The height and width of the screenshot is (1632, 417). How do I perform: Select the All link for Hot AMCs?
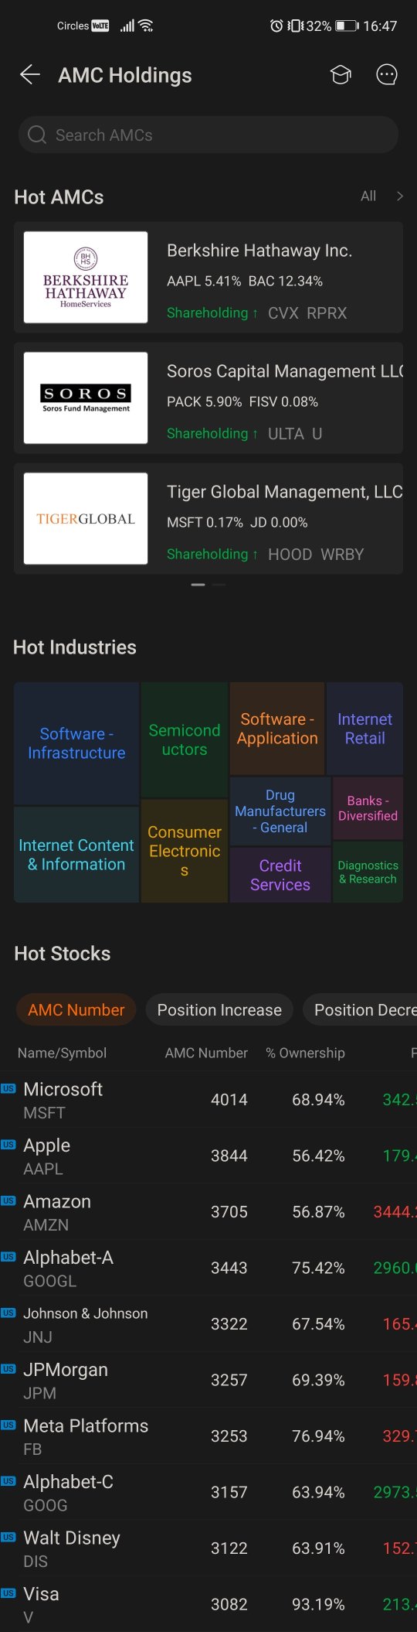tap(368, 196)
